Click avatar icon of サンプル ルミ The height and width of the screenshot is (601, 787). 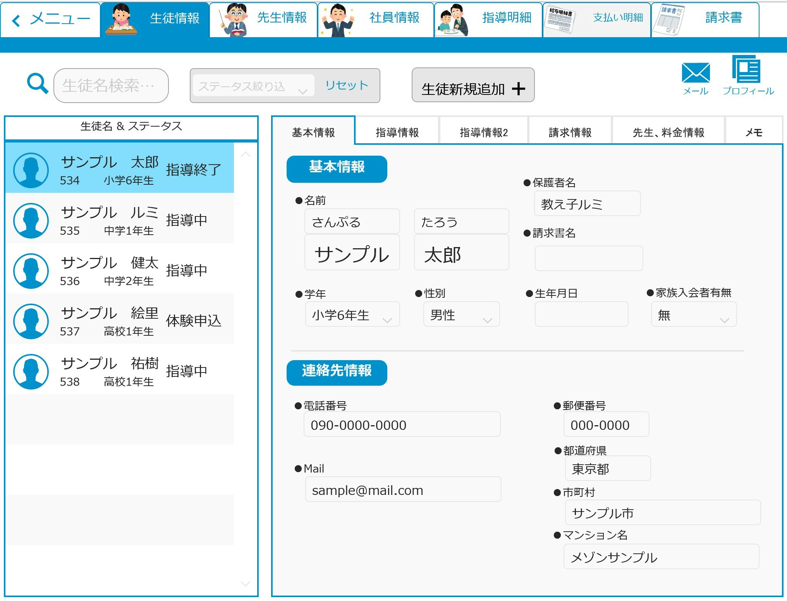click(31, 220)
